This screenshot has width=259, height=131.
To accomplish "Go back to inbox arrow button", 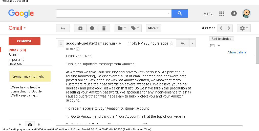I will coord(63,28).
